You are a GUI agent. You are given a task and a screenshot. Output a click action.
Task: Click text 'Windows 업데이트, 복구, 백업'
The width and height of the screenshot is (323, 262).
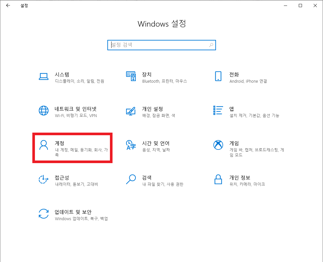tap(81, 219)
